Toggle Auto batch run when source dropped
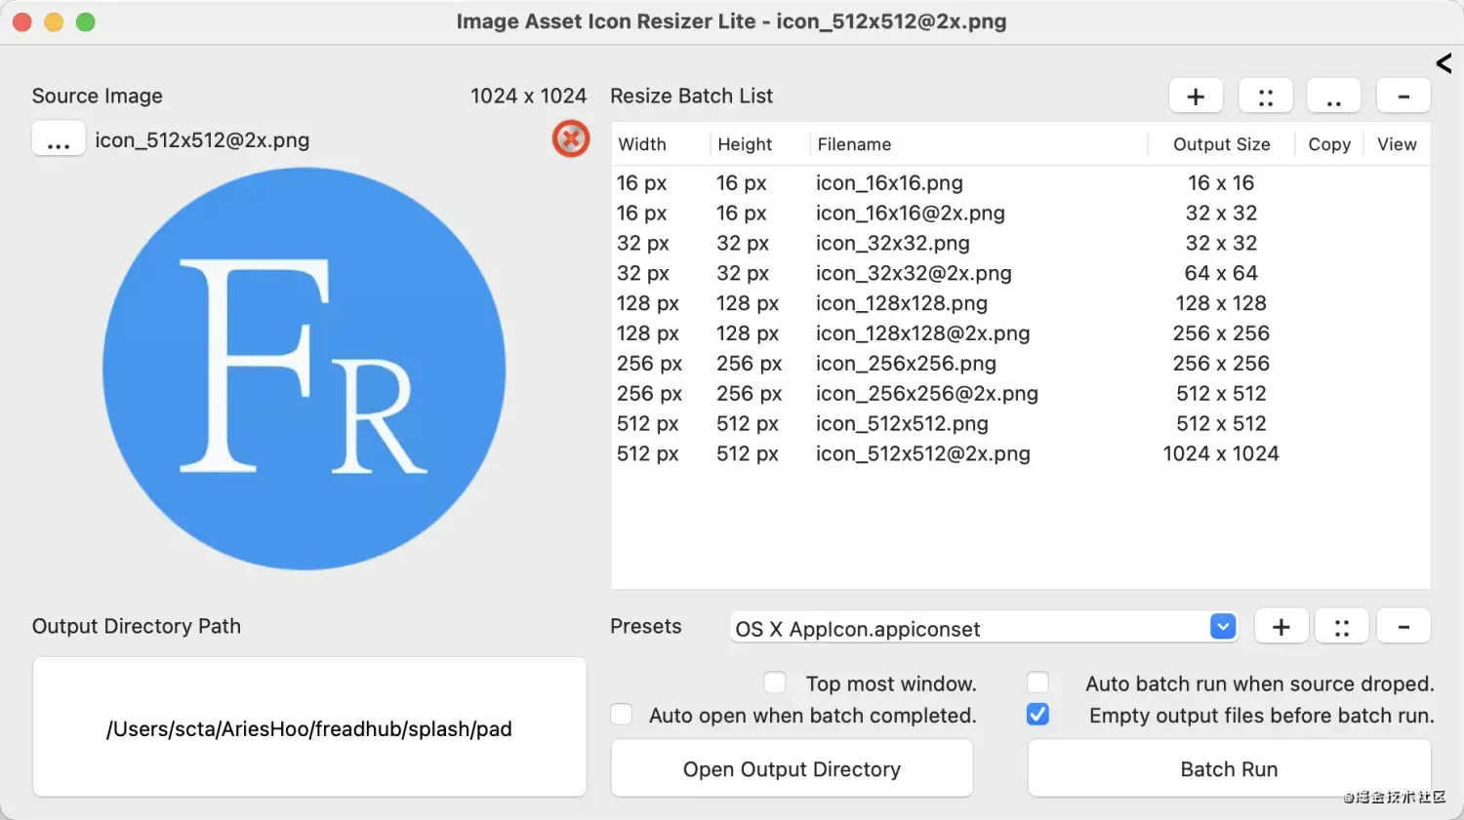This screenshot has width=1464, height=820. pyautogui.click(x=1038, y=683)
